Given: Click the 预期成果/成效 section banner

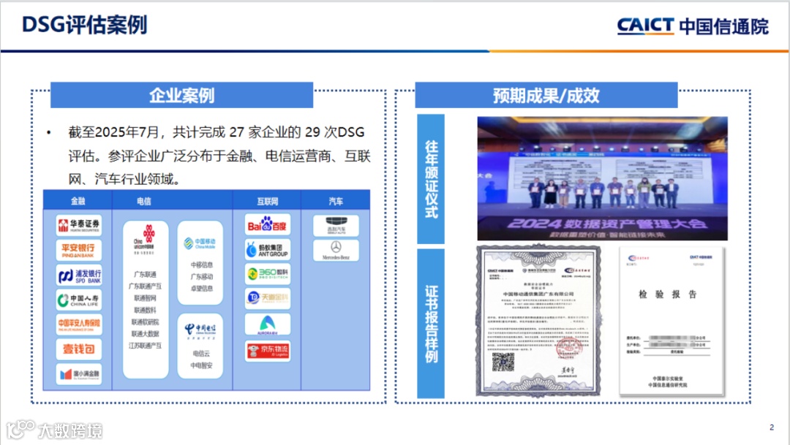Looking at the screenshot, I should coord(546,95).
